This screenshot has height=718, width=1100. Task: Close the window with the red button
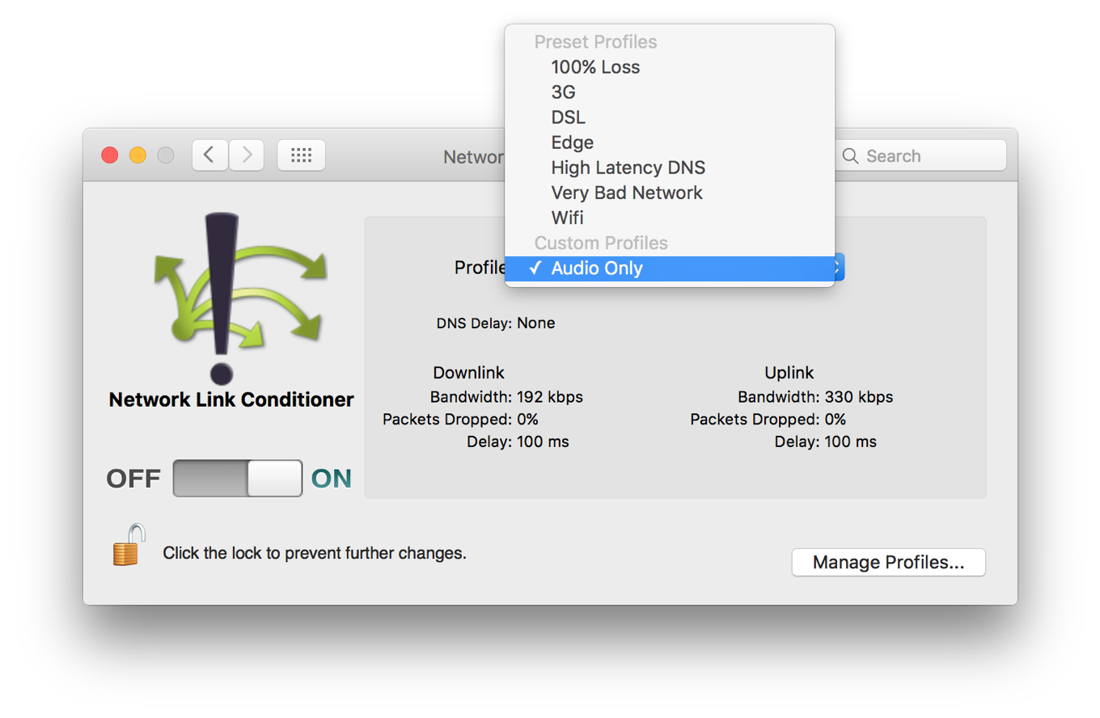tap(110, 155)
